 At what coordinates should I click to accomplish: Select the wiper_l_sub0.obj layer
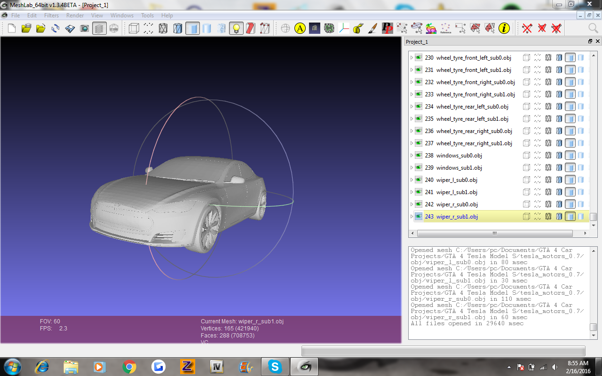(456, 180)
